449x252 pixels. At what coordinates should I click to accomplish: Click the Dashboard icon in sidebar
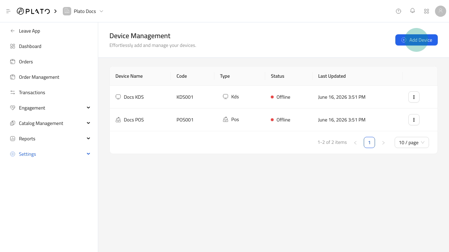(13, 46)
